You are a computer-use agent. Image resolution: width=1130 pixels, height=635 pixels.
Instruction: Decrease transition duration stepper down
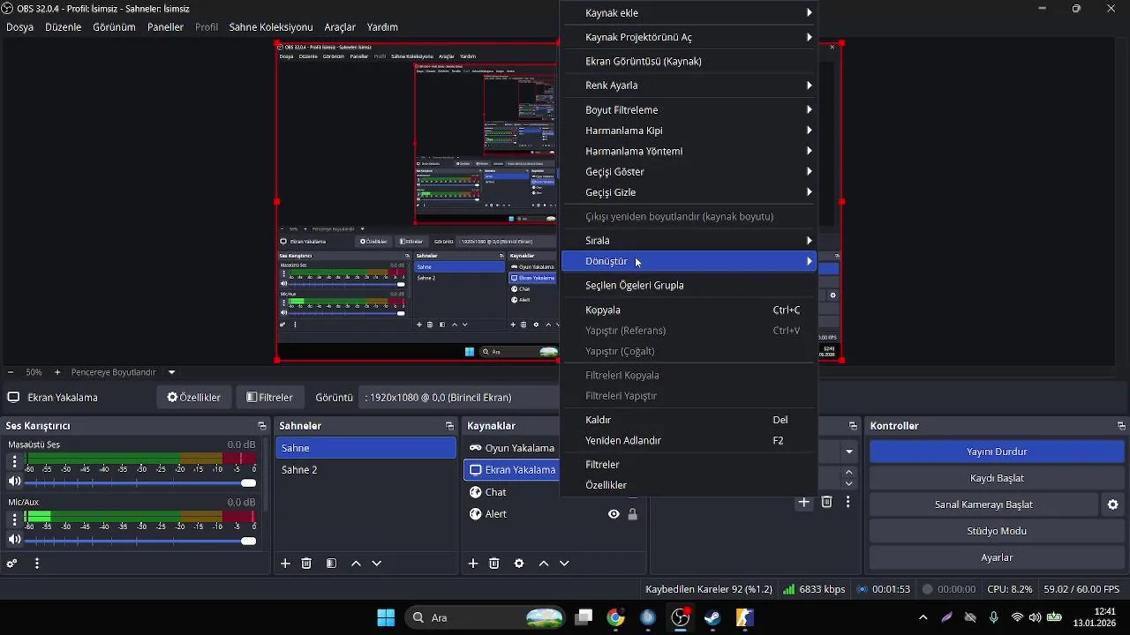point(849,484)
